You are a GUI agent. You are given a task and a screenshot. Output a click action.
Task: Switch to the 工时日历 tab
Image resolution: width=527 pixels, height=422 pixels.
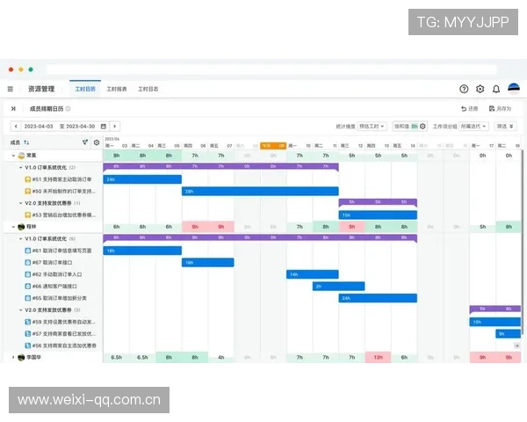pyautogui.click(x=85, y=89)
